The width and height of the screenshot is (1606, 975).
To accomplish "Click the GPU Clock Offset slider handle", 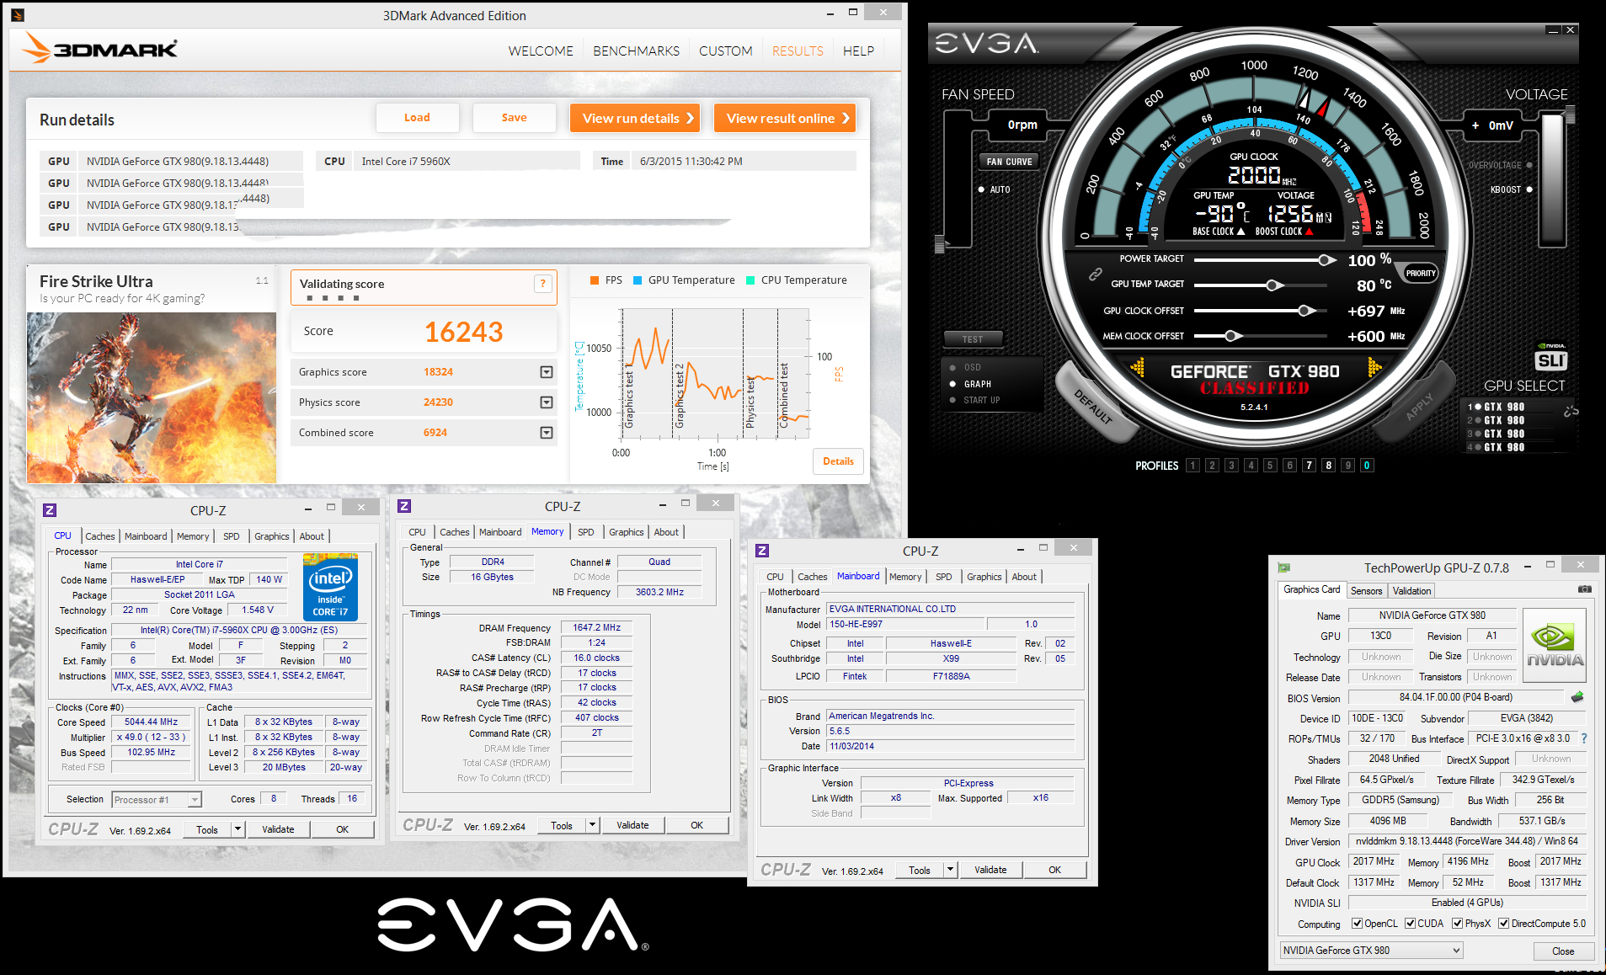I will (x=1305, y=311).
